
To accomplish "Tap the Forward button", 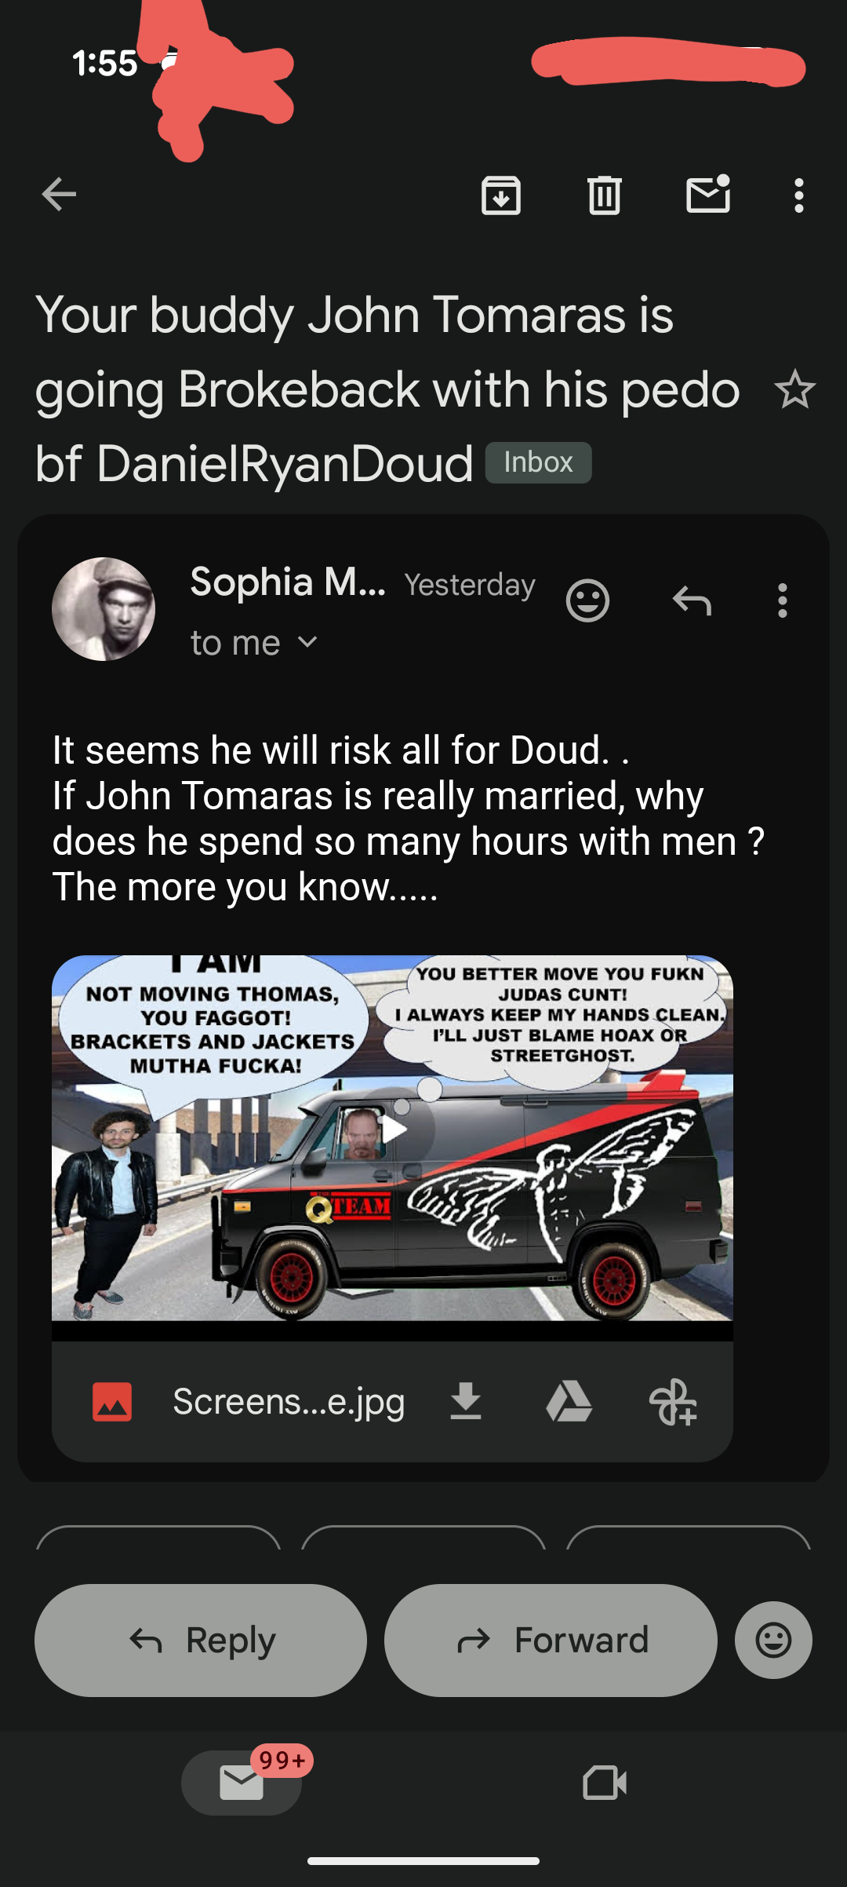I will (551, 1640).
